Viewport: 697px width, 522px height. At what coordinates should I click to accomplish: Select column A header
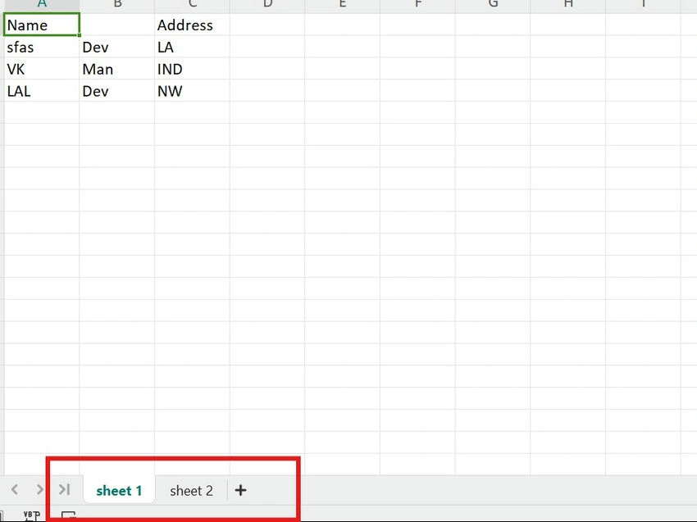pyautogui.click(x=42, y=6)
